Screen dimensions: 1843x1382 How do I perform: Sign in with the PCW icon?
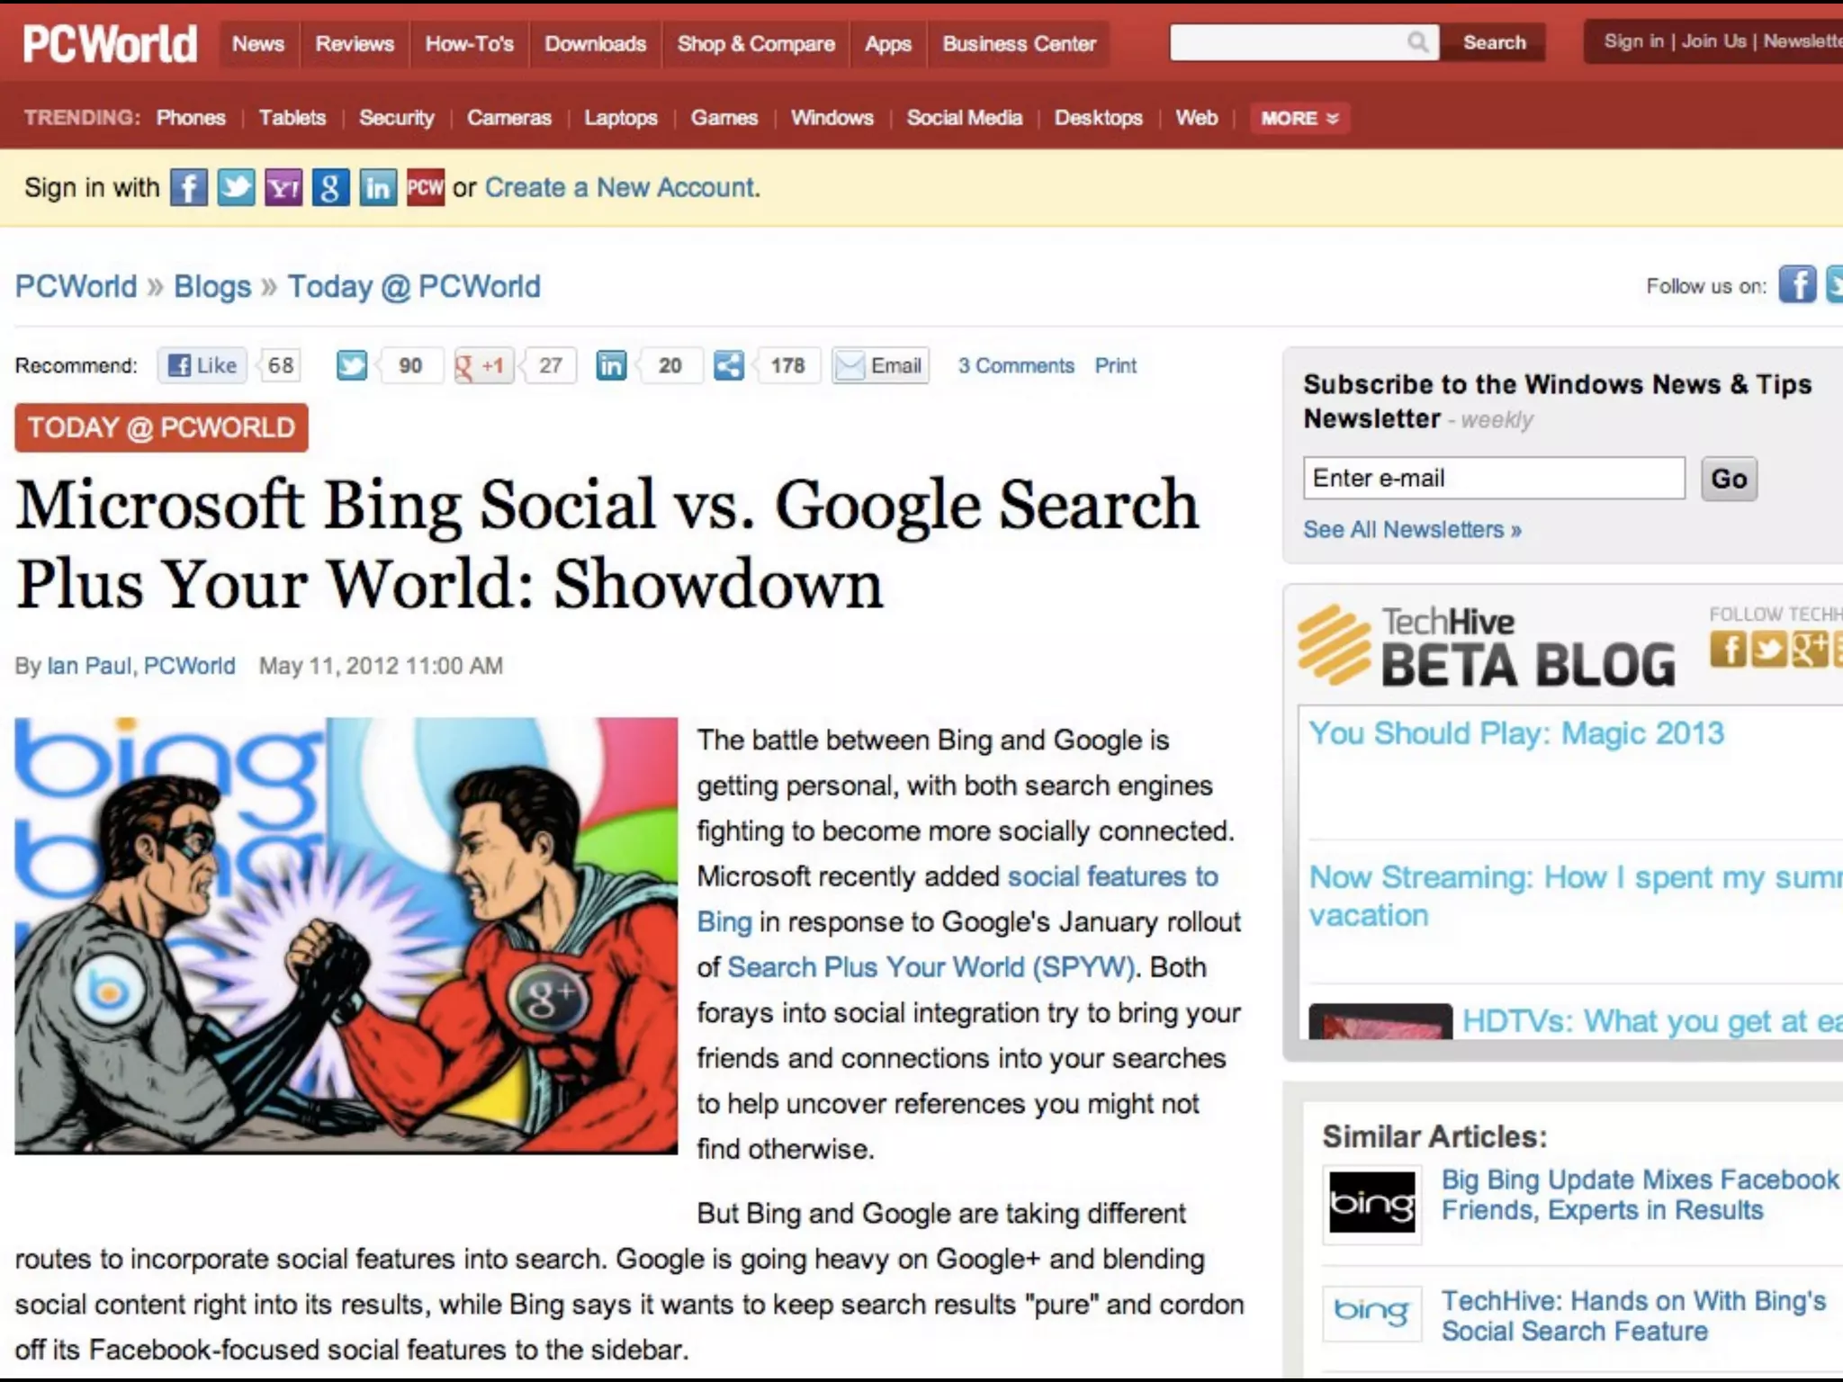point(426,188)
